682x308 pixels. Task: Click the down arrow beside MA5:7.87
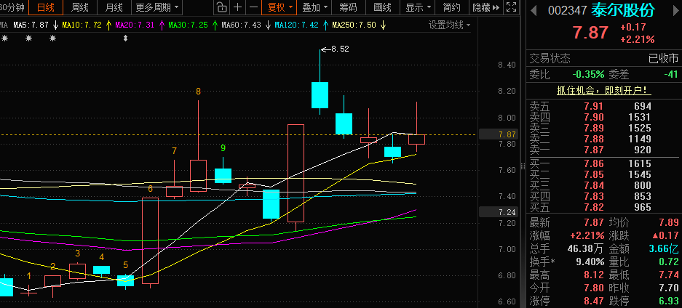pyautogui.click(x=55, y=25)
